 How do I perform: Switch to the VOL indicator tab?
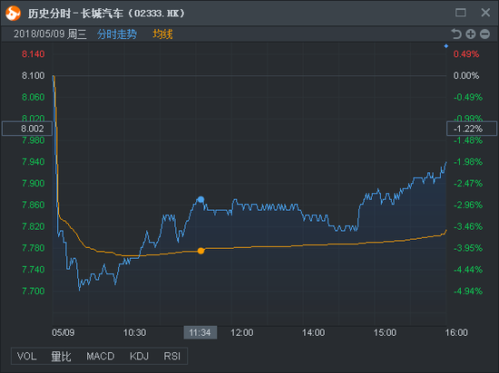(x=26, y=356)
